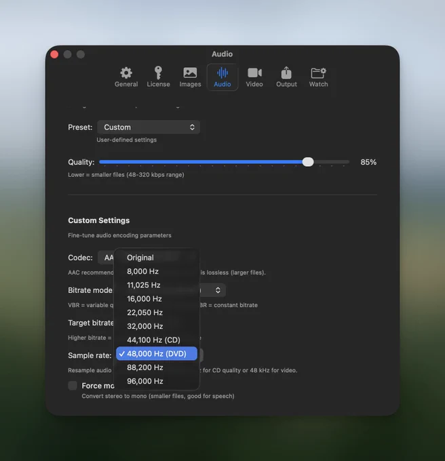Image resolution: width=445 pixels, height=461 pixels.
Task: Open the Images picture icon
Action: pos(190,73)
